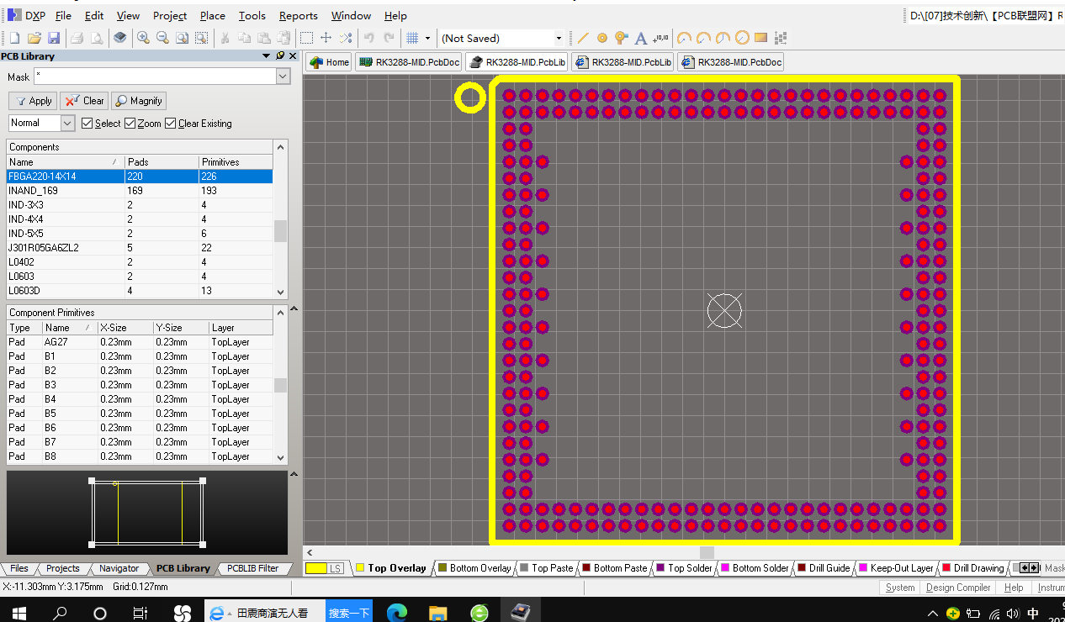Screen dimensions: 1065x622
Task: Click the Magnify button
Action: click(139, 101)
